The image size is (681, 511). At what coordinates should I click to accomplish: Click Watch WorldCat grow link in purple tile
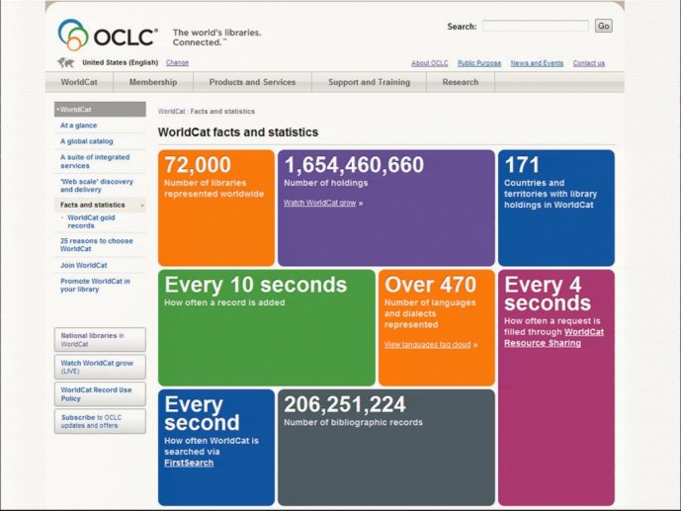(x=319, y=203)
